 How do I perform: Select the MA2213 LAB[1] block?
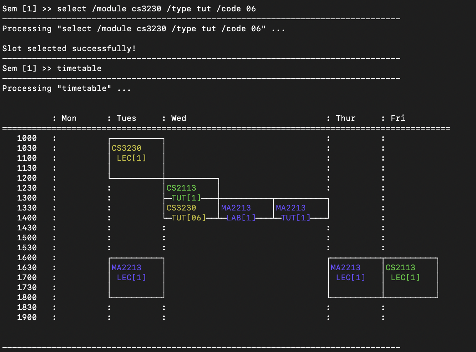pos(246,208)
